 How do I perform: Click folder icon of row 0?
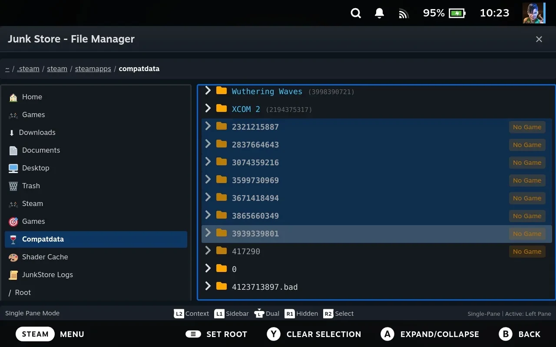[x=222, y=268]
